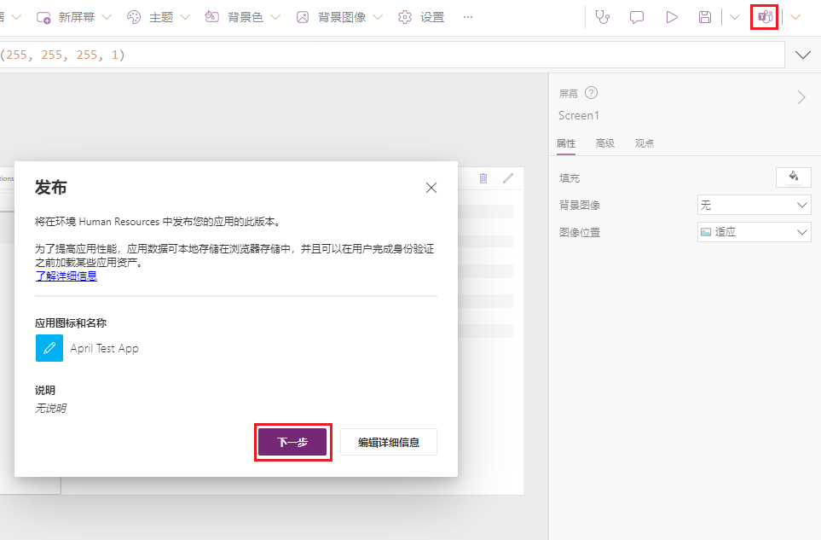
Task: Switch to the 属性 tab
Action: [566, 143]
